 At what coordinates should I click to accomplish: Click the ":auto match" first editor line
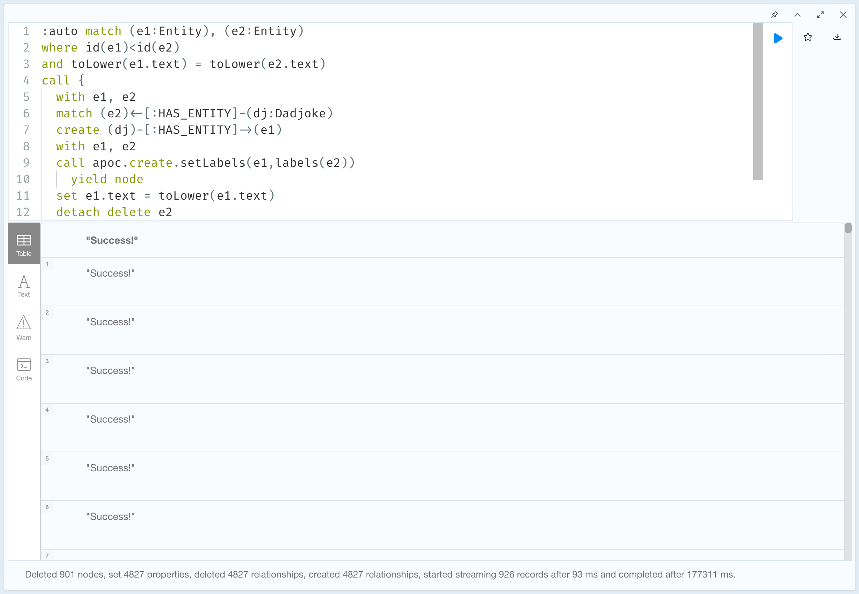[x=172, y=31]
